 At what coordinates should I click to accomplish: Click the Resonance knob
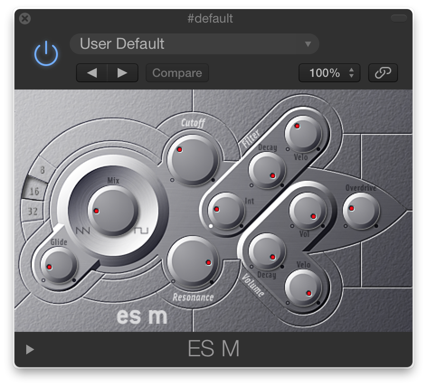[193, 261]
